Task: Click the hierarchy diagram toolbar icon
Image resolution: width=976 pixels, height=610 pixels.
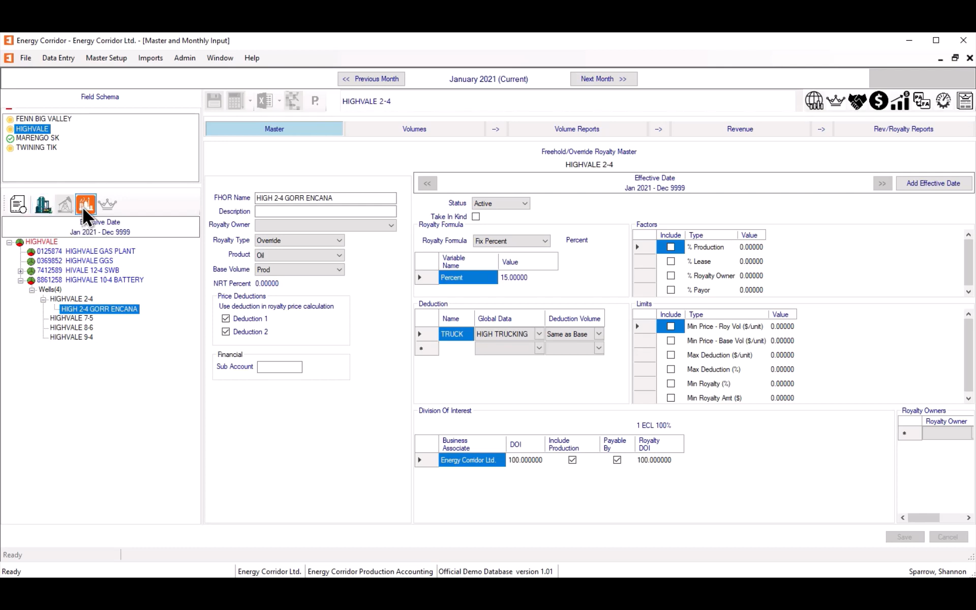Action: pos(293,101)
